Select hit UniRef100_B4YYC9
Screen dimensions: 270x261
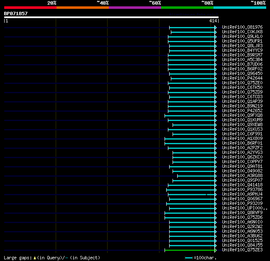pyautogui.click(x=242, y=51)
